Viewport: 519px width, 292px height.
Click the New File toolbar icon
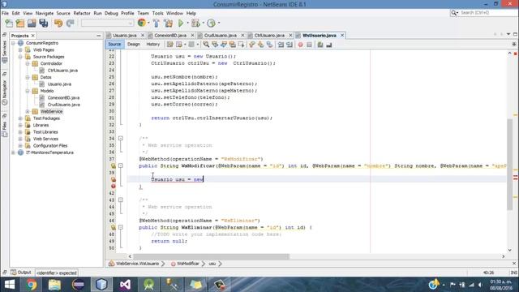[9, 24]
